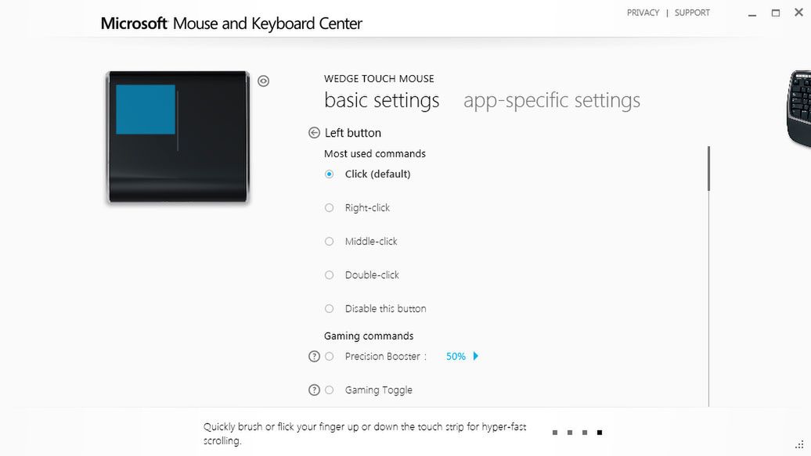Open help for Precision Booster
This screenshot has width=811, height=456.
pos(315,357)
